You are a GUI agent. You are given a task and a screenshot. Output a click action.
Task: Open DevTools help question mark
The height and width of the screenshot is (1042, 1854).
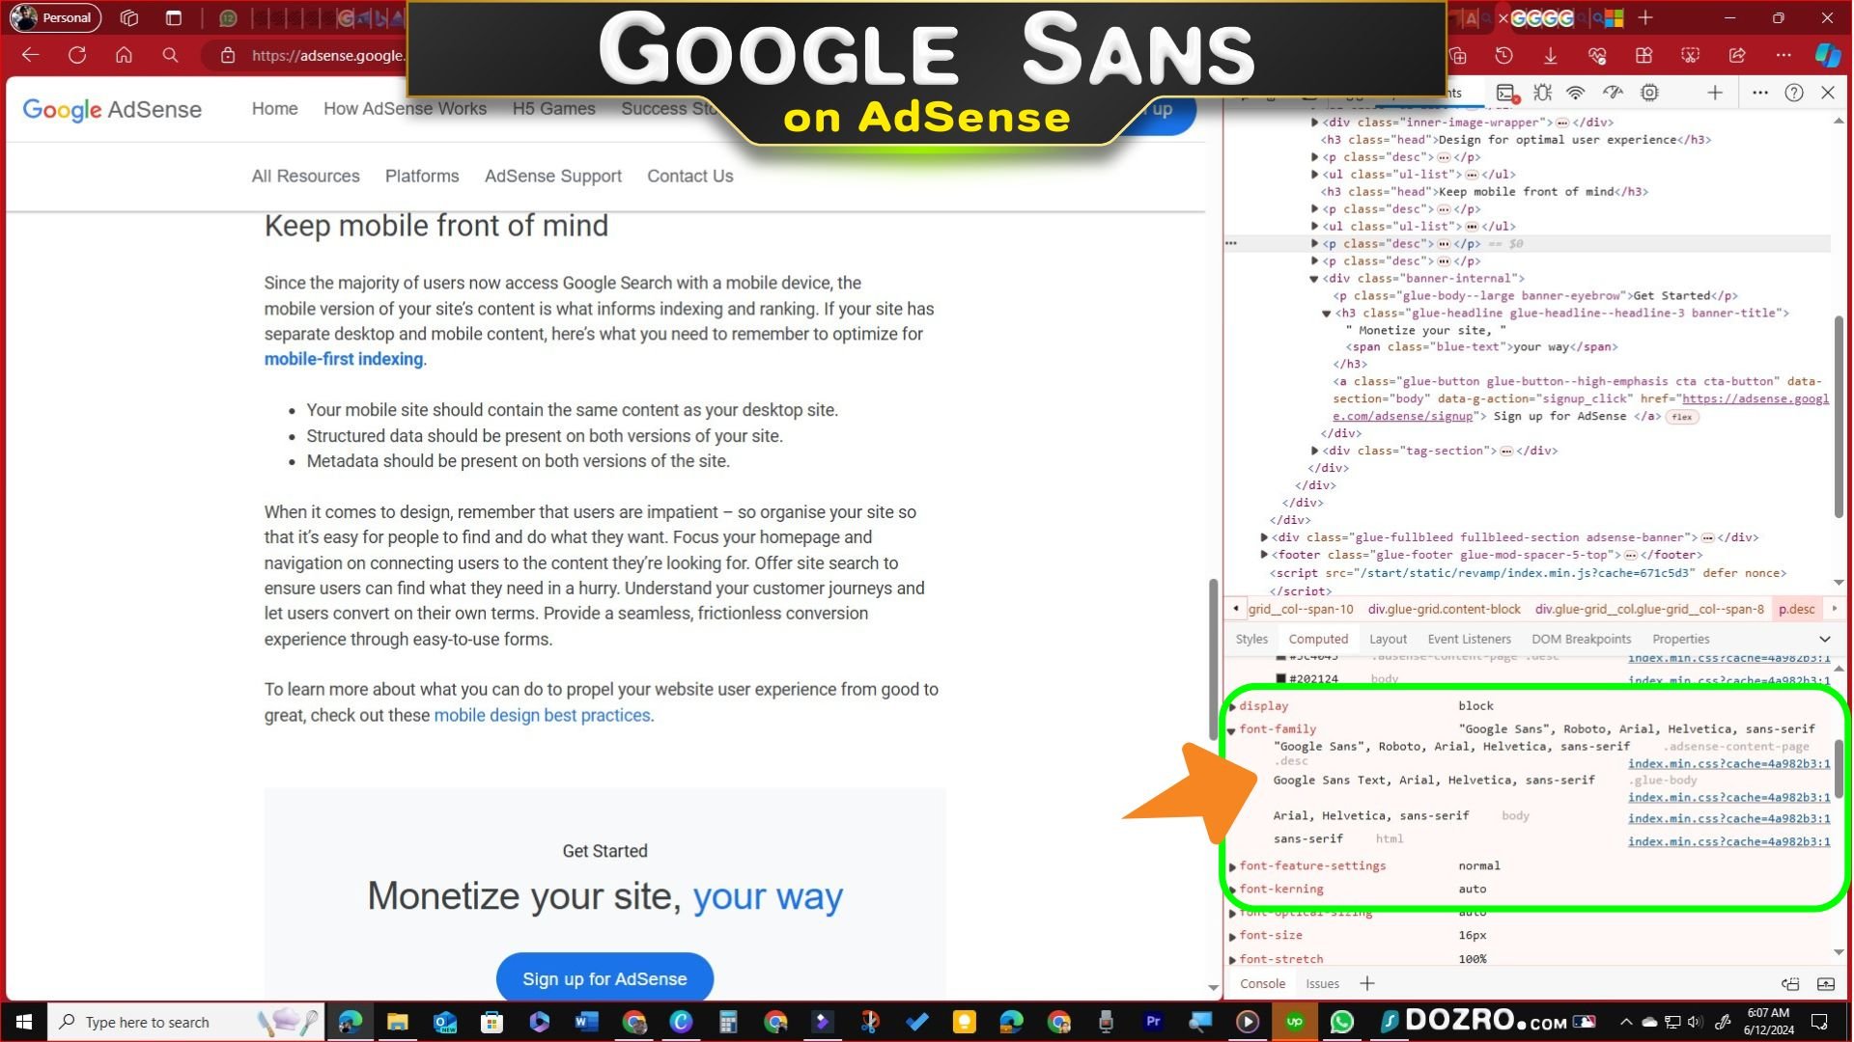1794,93
